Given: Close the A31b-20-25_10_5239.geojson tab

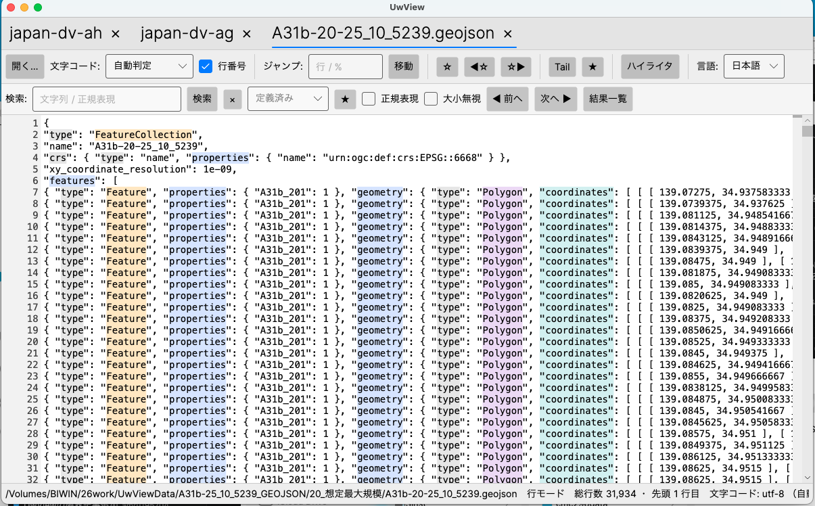Looking at the screenshot, I should point(508,33).
